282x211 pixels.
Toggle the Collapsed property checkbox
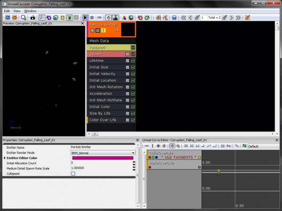(73, 173)
